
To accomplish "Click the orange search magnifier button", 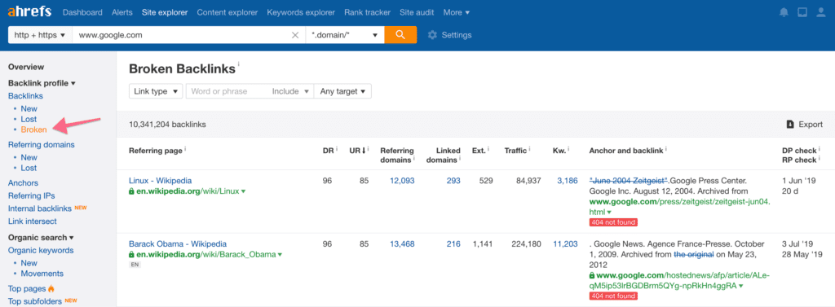I will [400, 35].
